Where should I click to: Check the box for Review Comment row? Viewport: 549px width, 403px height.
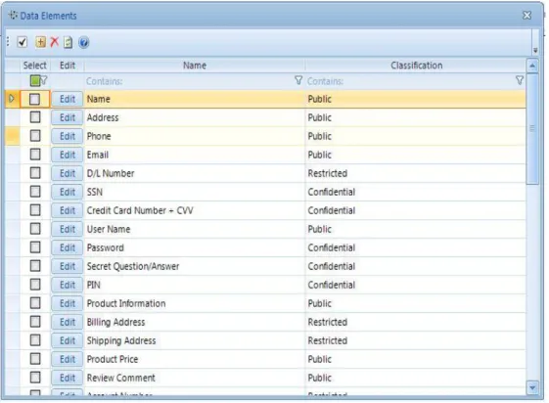pyautogui.click(x=35, y=378)
